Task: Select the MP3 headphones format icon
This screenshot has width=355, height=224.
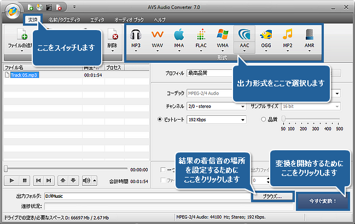Action: (x=136, y=34)
